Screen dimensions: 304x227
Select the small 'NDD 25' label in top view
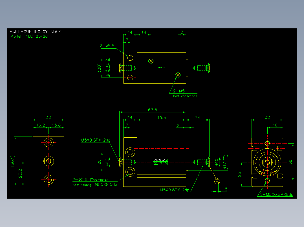[x=161, y=67]
